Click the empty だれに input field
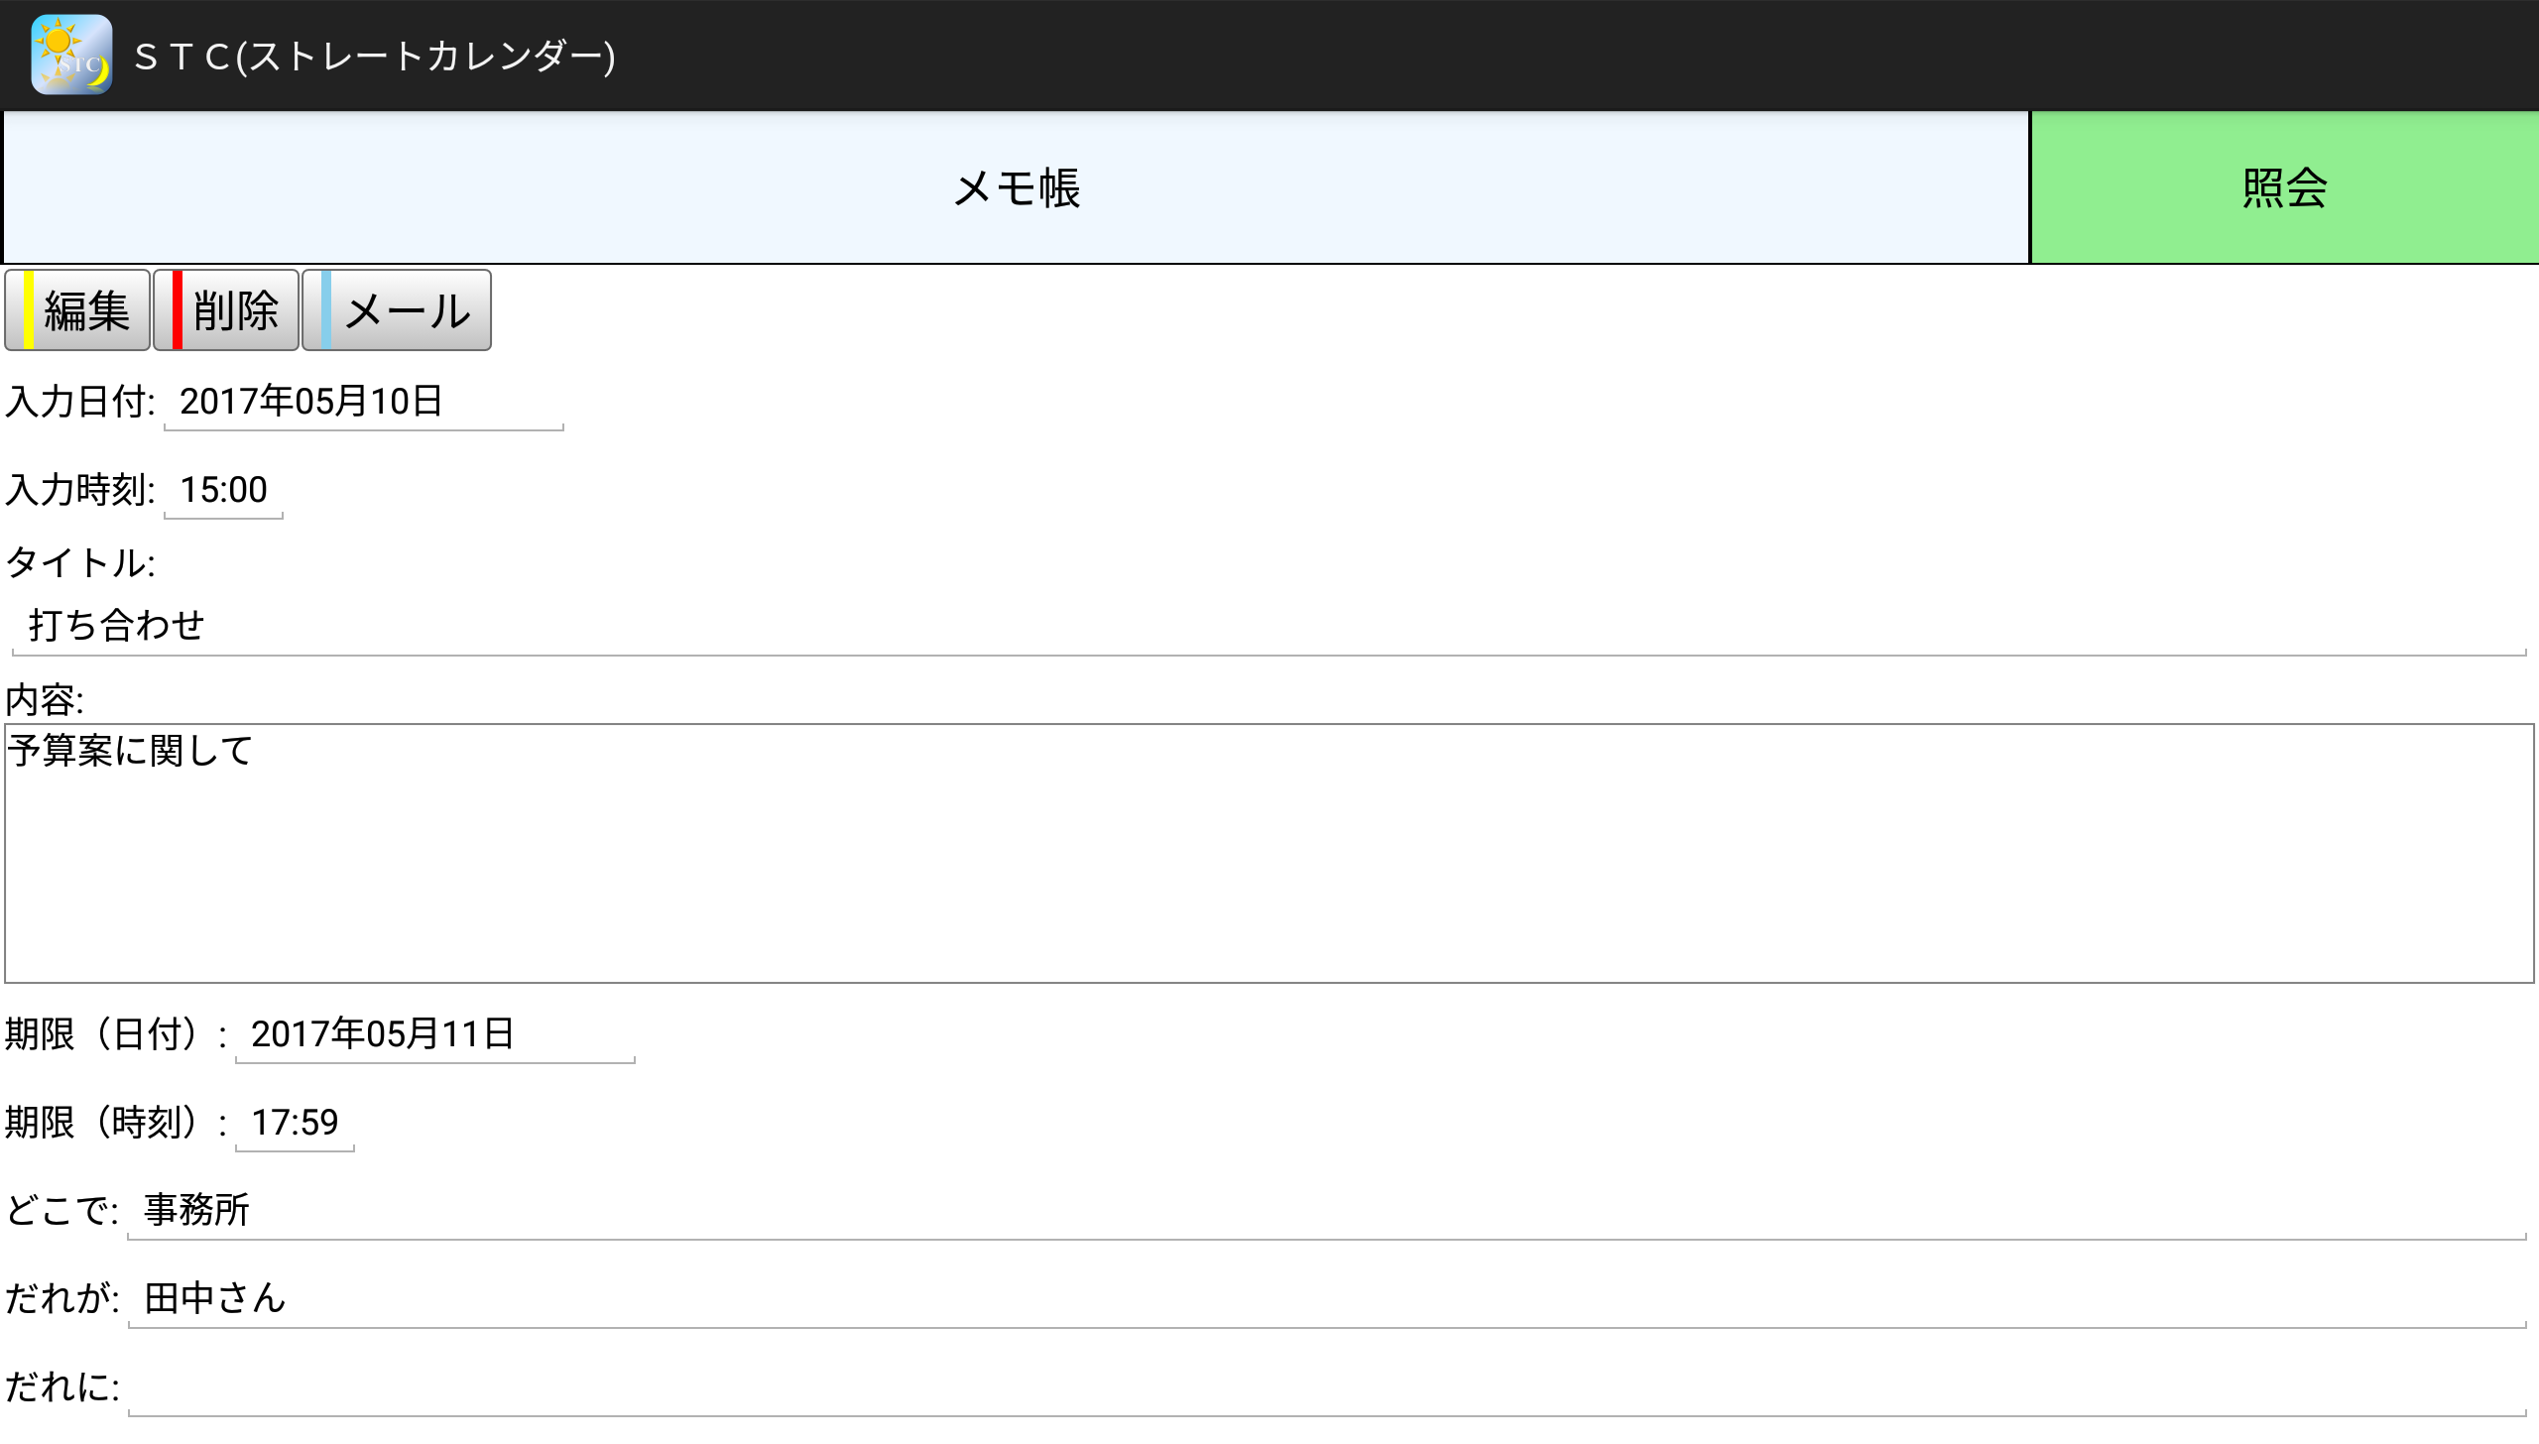2539x1444 pixels. [x=1325, y=1387]
